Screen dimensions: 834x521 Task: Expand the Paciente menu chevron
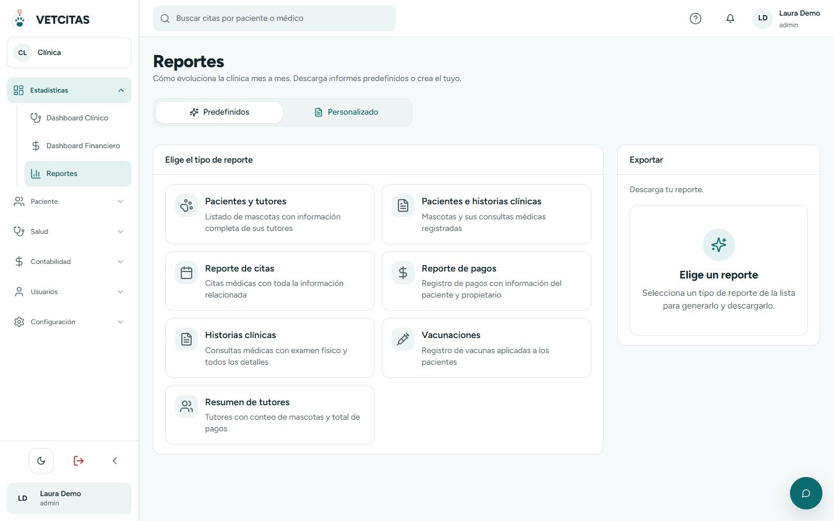coord(120,201)
